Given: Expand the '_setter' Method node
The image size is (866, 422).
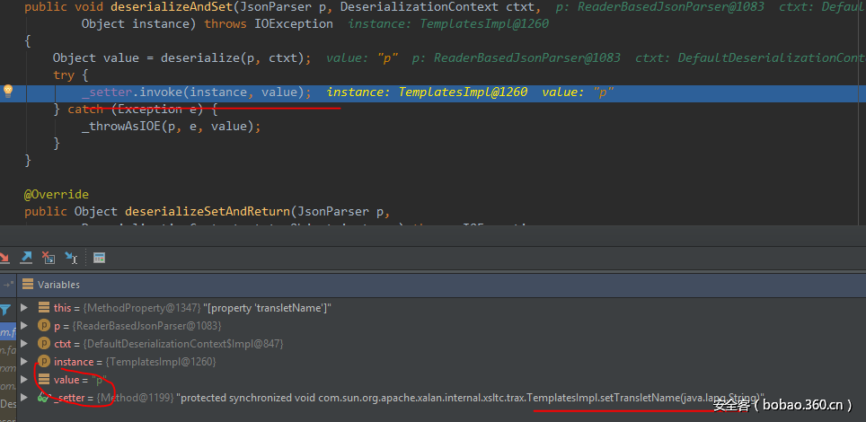Looking at the screenshot, I should click(x=24, y=398).
